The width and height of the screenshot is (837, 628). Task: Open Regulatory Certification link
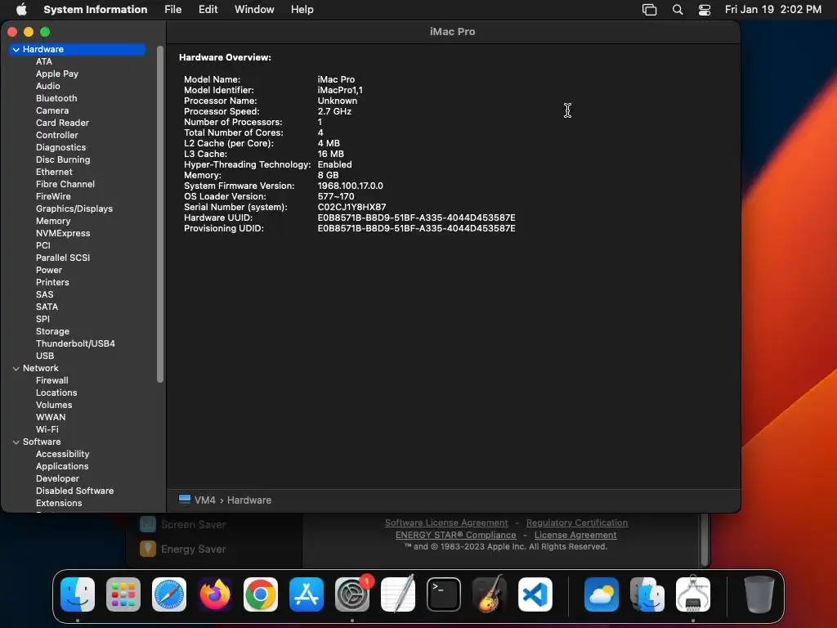pos(577,523)
